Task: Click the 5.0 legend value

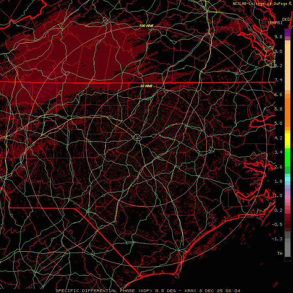Action: 278,123
